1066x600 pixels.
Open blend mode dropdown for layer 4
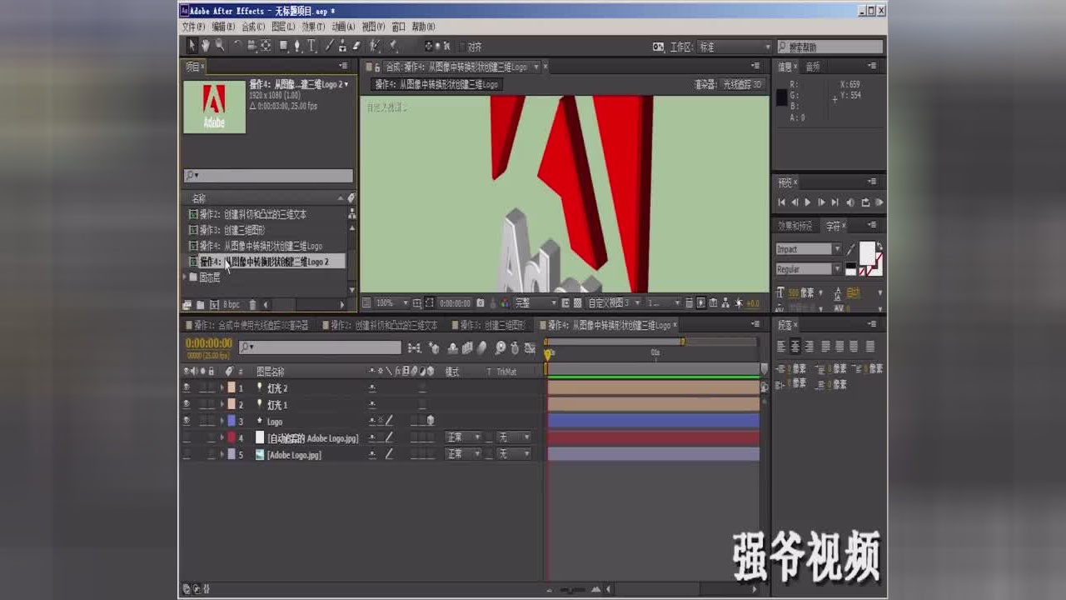[463, 437]
